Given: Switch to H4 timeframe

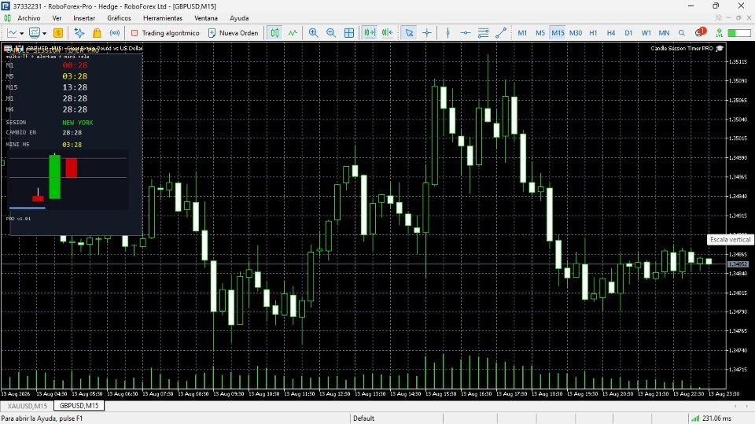Looking at the screenshot, I should pyautogui.click(x=611, y=33).
